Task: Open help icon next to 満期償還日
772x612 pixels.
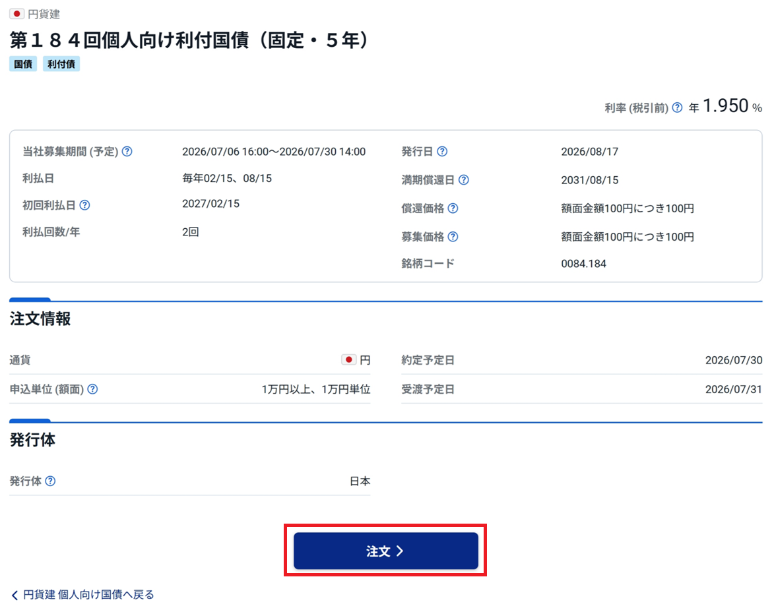Action: tap(464, 180)
